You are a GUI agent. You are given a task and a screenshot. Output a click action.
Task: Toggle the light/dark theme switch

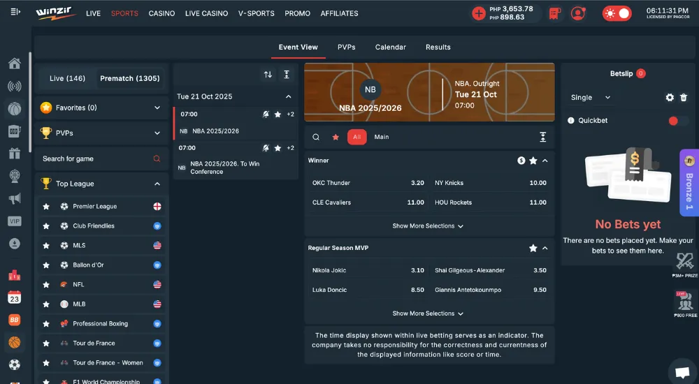pyautogui.click(x=617, y=13)
